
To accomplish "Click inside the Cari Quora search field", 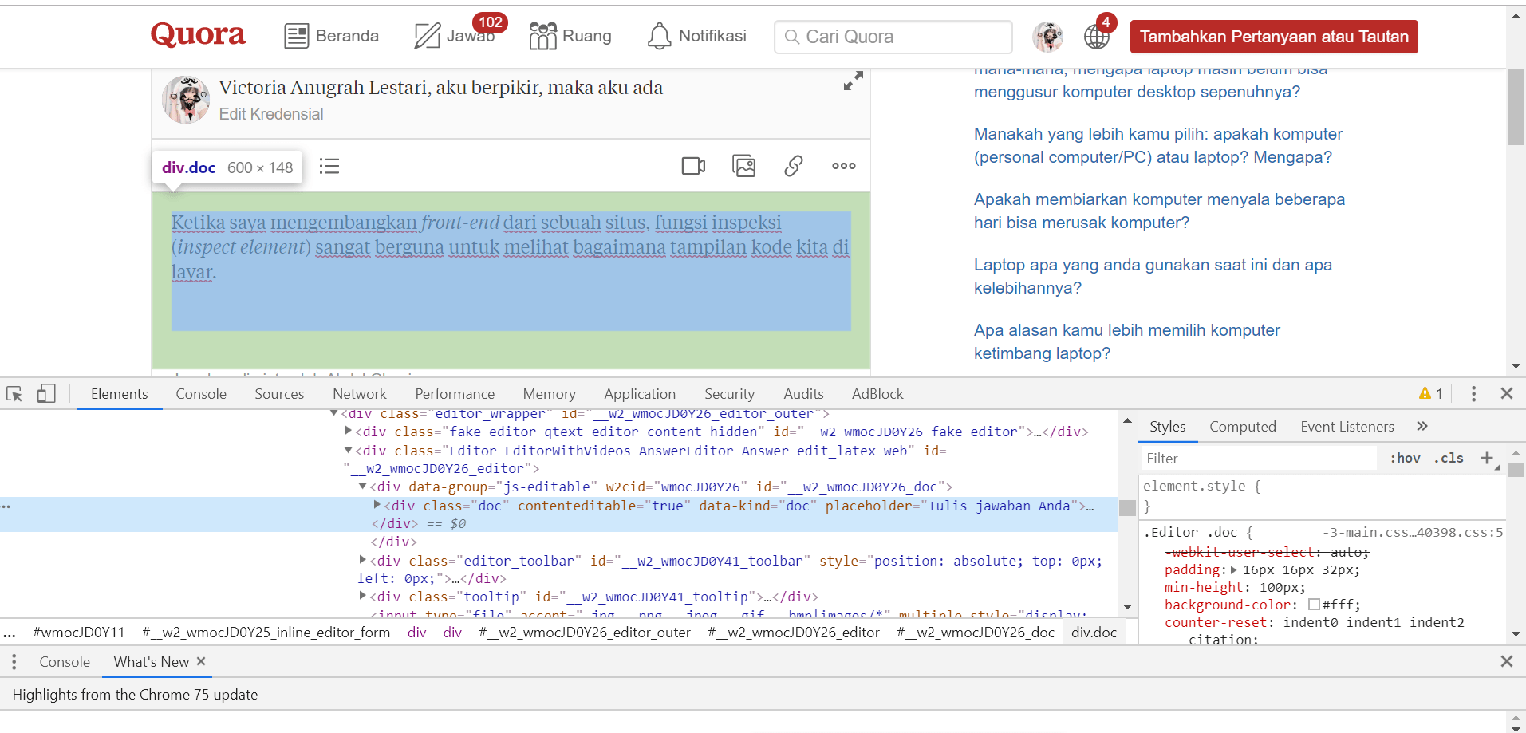I will point(892,37).
